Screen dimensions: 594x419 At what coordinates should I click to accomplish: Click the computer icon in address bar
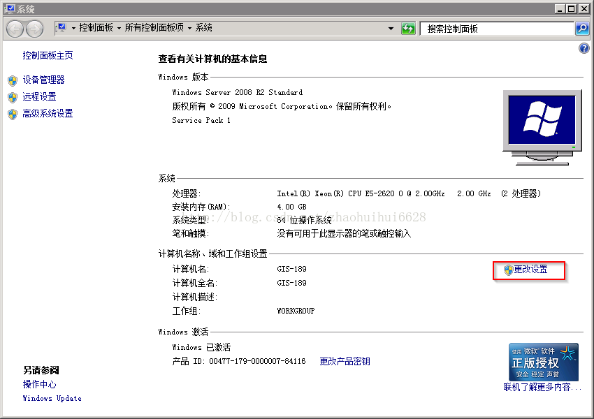pos(61,28)
